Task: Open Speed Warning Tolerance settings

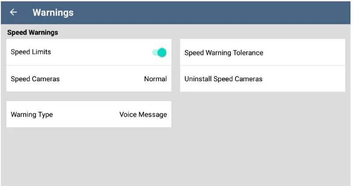Action: 224,53
